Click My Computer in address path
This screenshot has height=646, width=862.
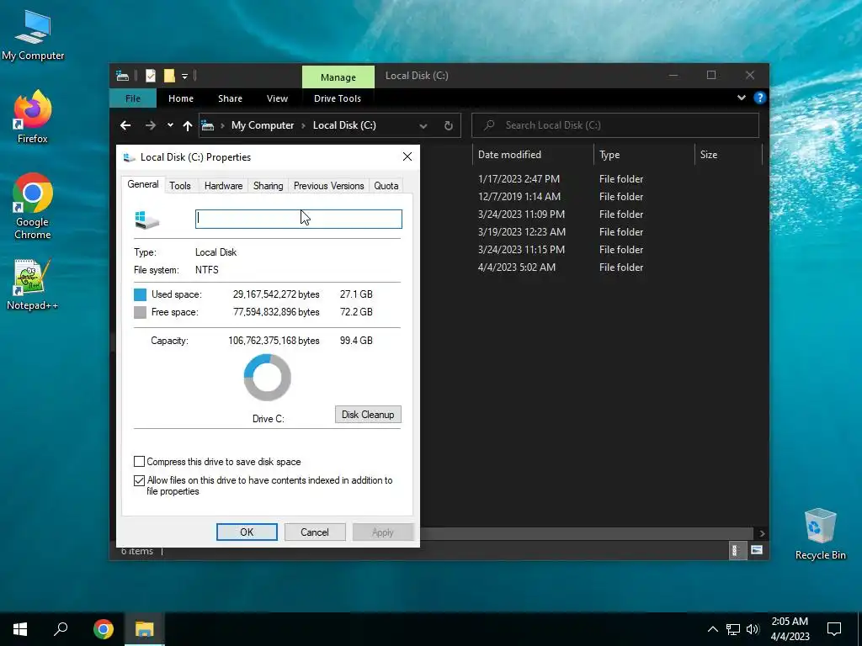pos(263,125)
